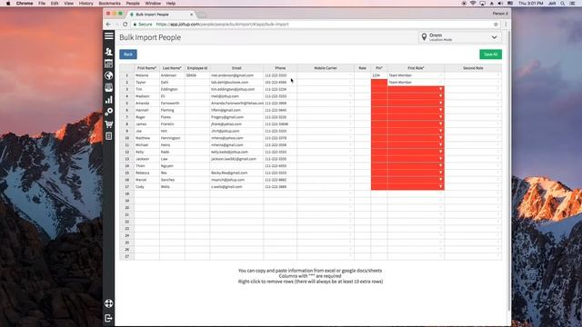Click the First Name column header
Screen dimensions: 582x327
(x=146, y=68)
